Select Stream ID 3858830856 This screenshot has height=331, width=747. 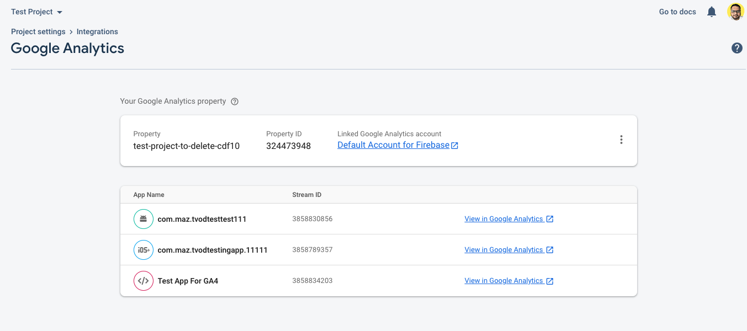(x=312, y=219)
